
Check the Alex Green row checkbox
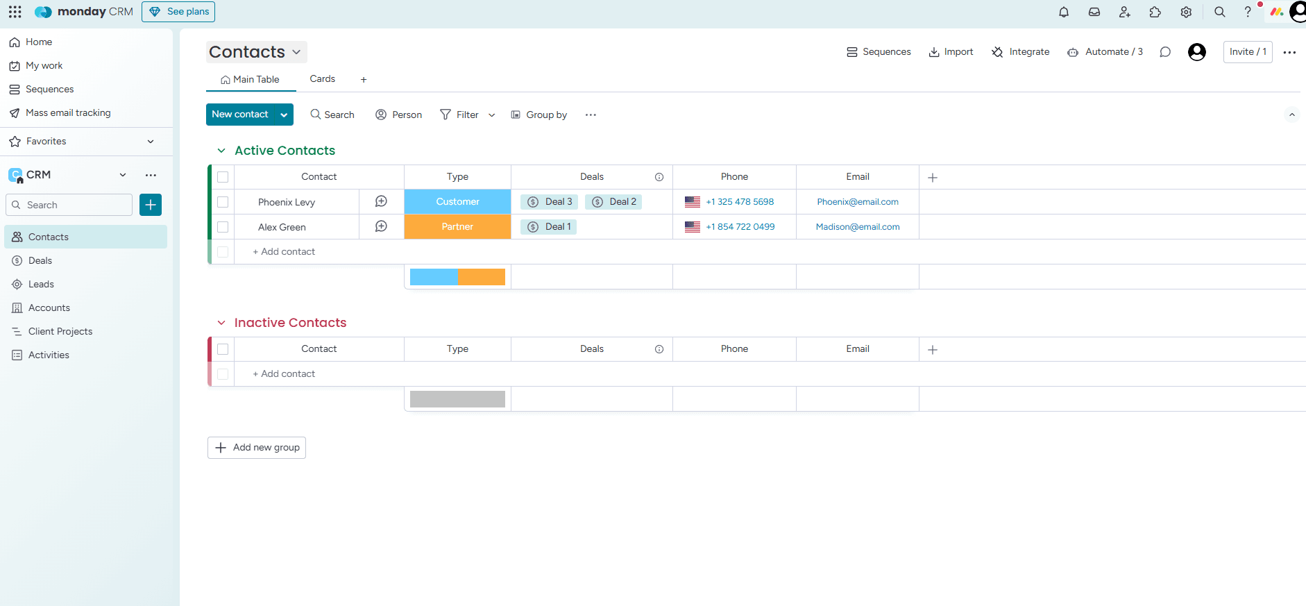223,227
